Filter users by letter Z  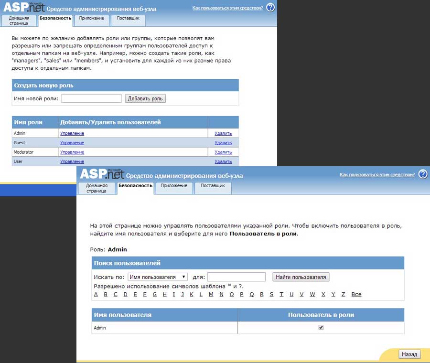(343, 294)
